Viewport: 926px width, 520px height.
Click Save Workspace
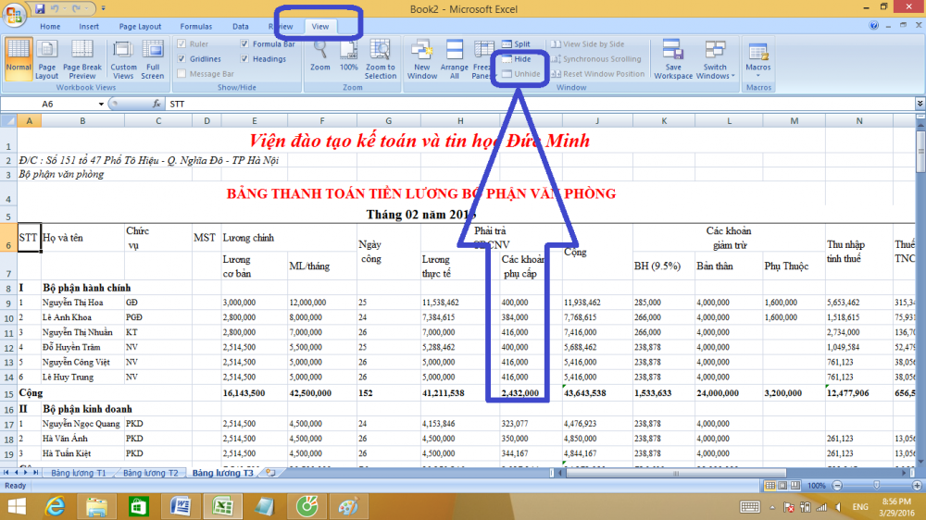(673, 58)
